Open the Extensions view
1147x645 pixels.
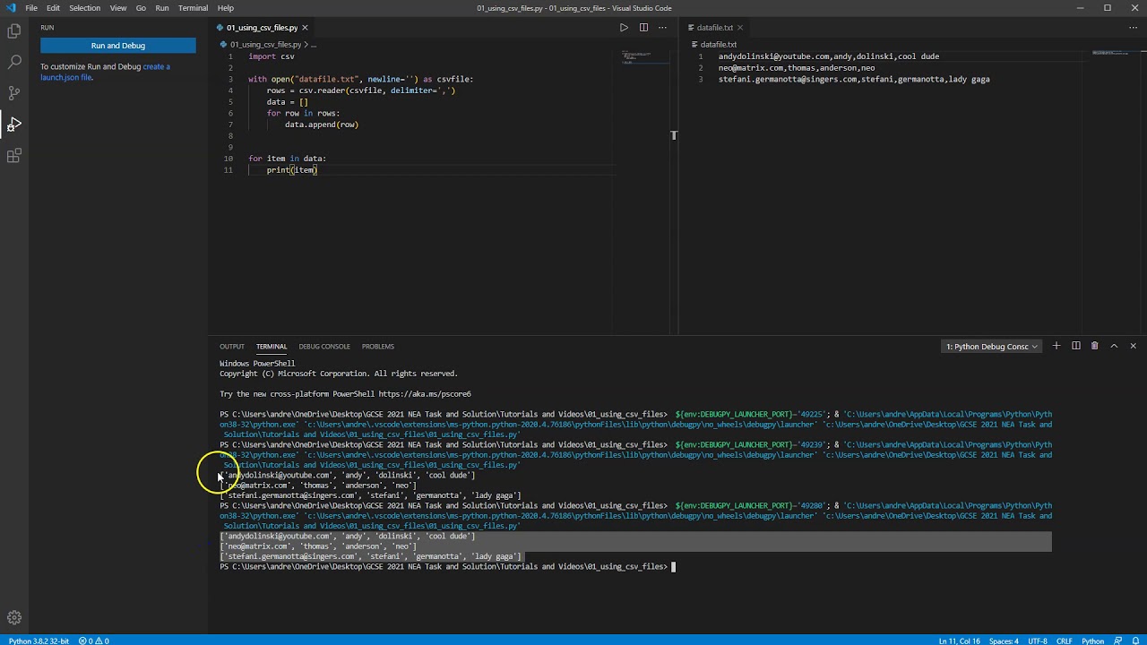point(14,156)
